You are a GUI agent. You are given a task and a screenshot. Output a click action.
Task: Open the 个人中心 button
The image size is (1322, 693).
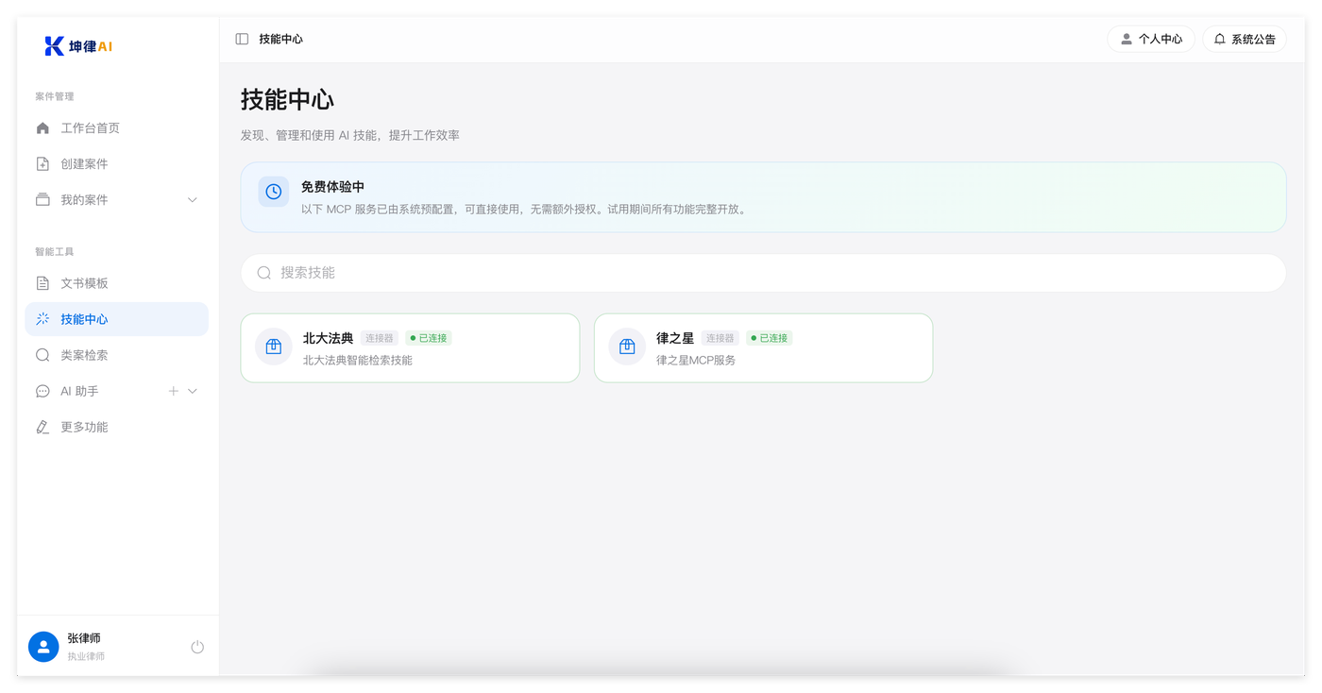pos(1151,39)
